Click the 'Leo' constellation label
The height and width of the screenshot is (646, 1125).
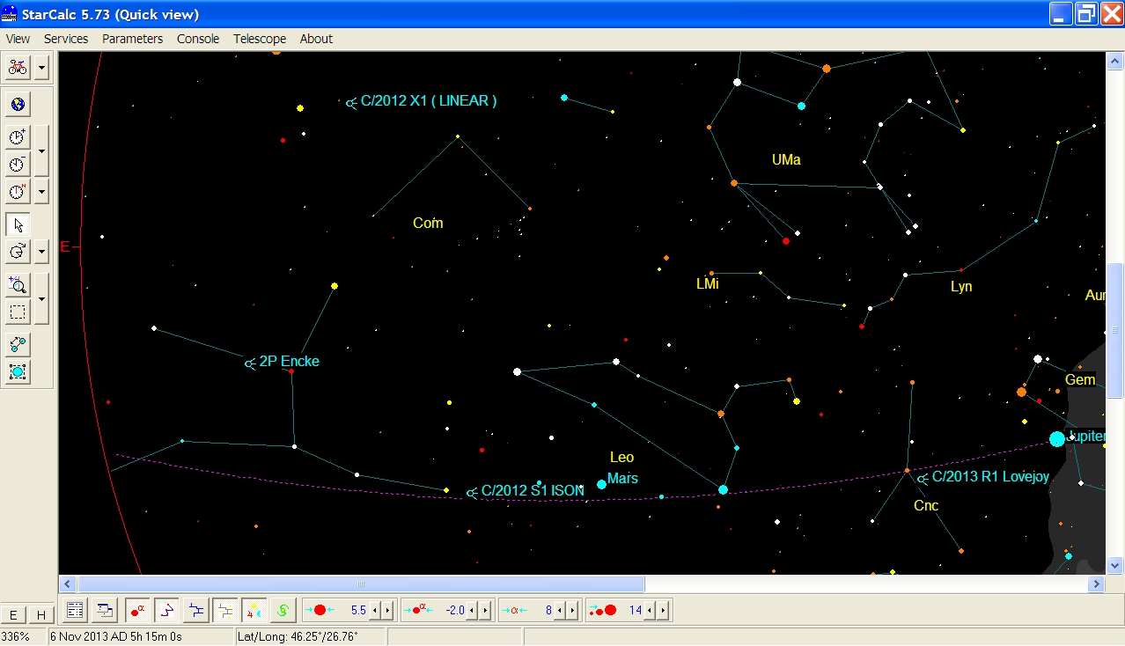(621, 458)
